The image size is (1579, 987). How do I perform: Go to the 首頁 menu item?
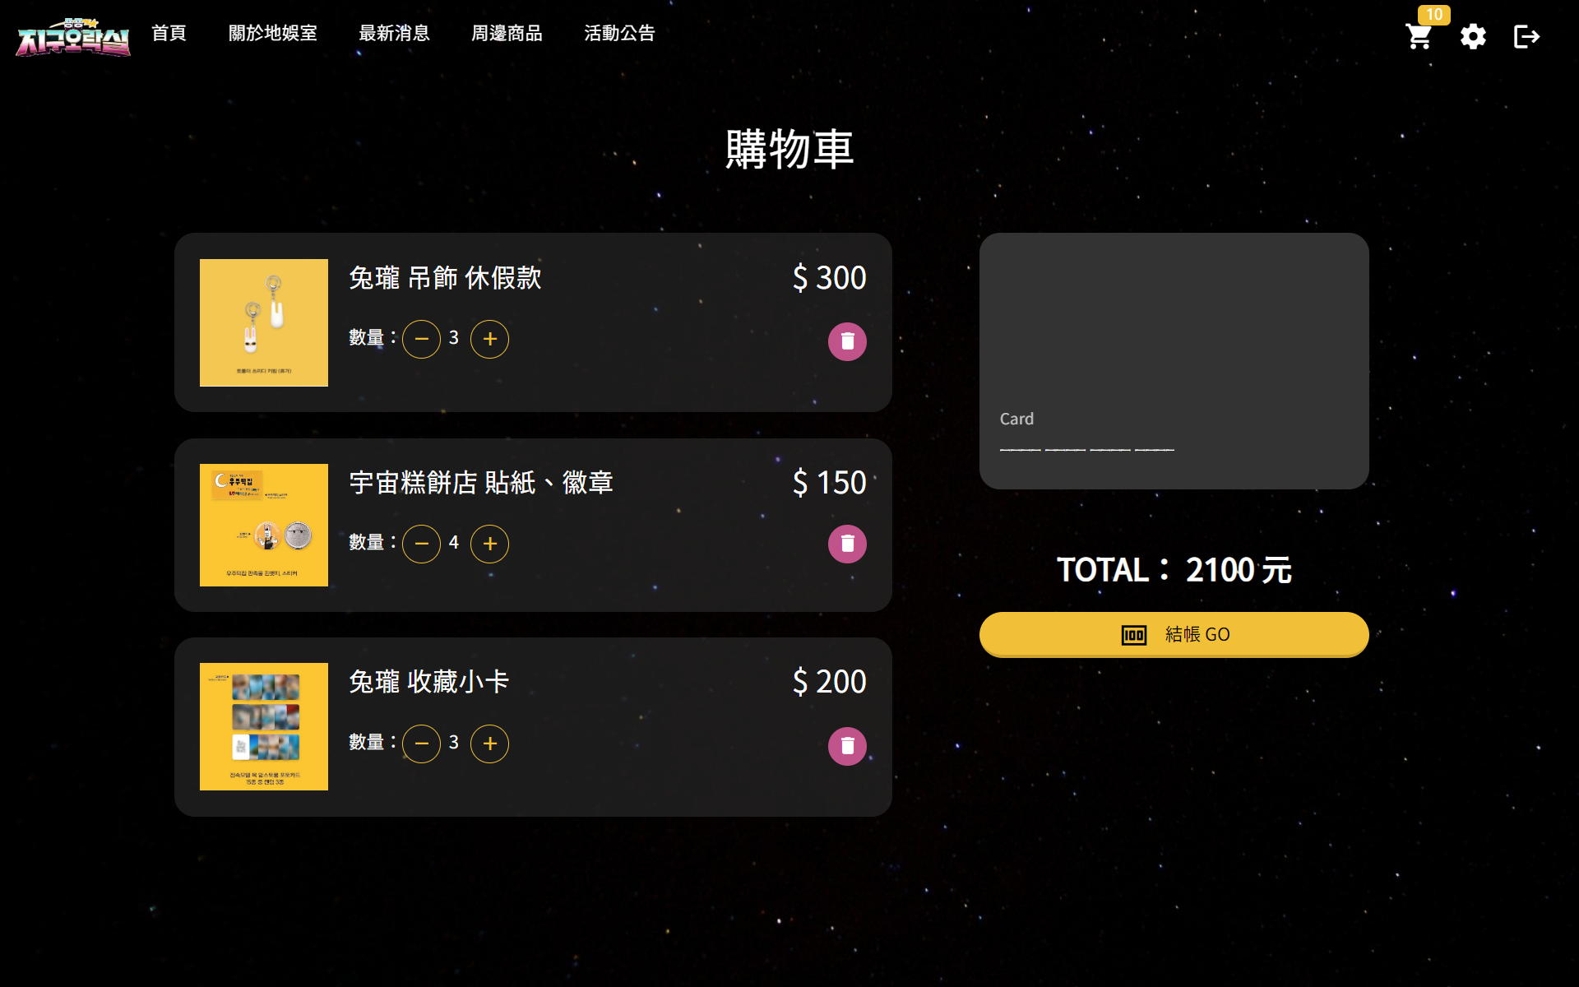coord(169,33)
